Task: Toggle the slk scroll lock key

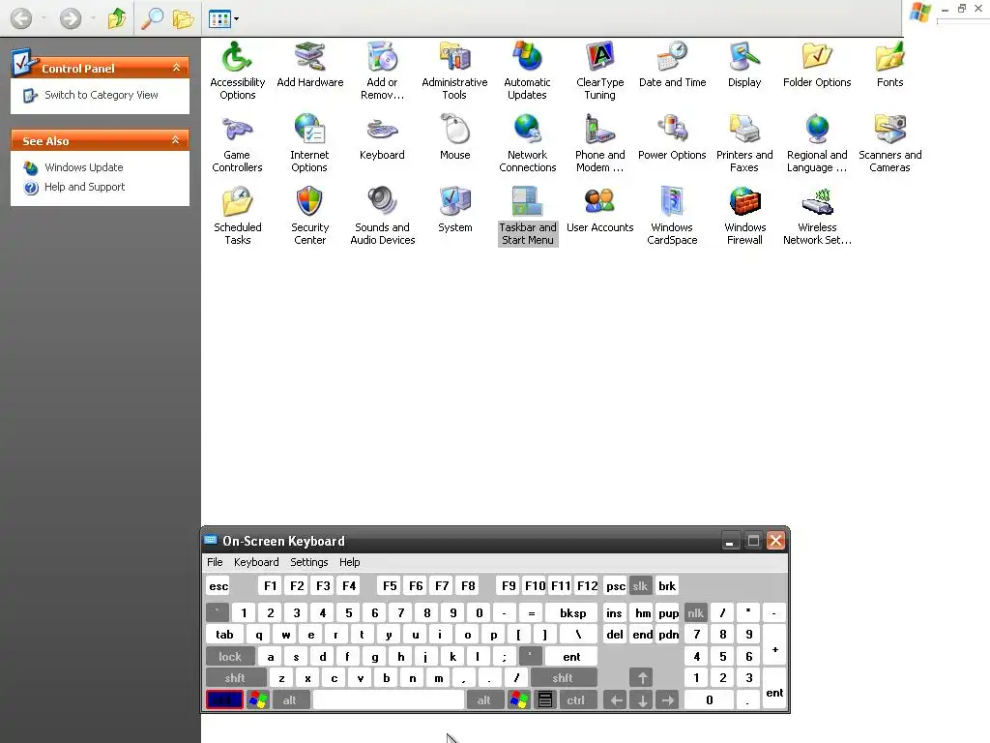Action: pos(640,585)
